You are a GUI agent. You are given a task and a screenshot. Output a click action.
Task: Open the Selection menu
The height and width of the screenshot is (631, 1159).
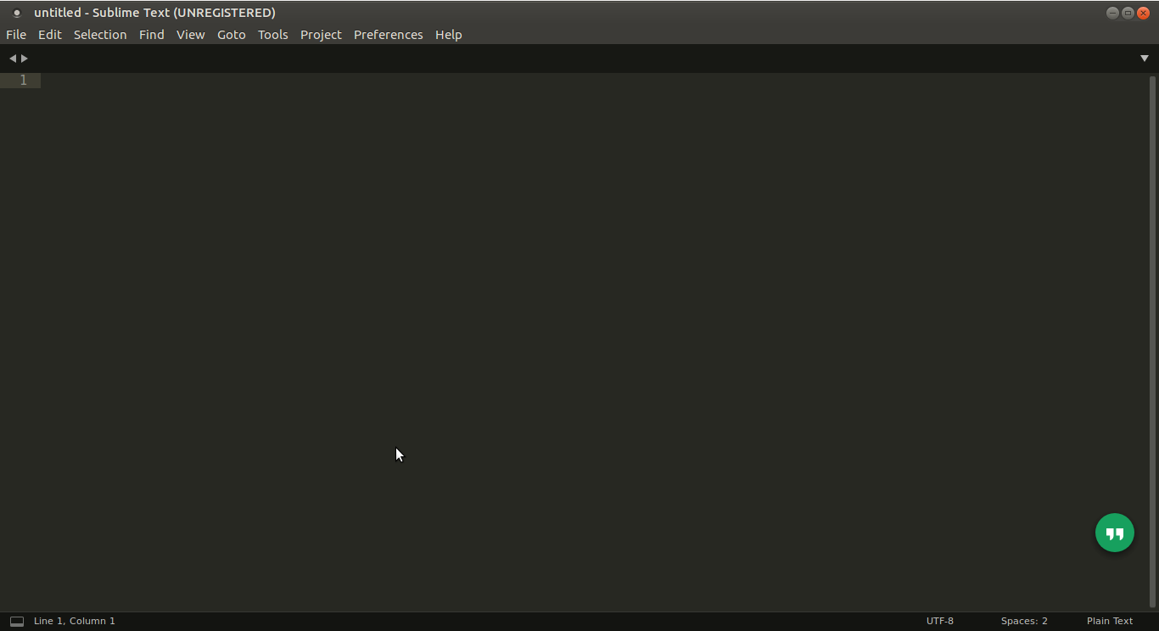coord(100,35)
